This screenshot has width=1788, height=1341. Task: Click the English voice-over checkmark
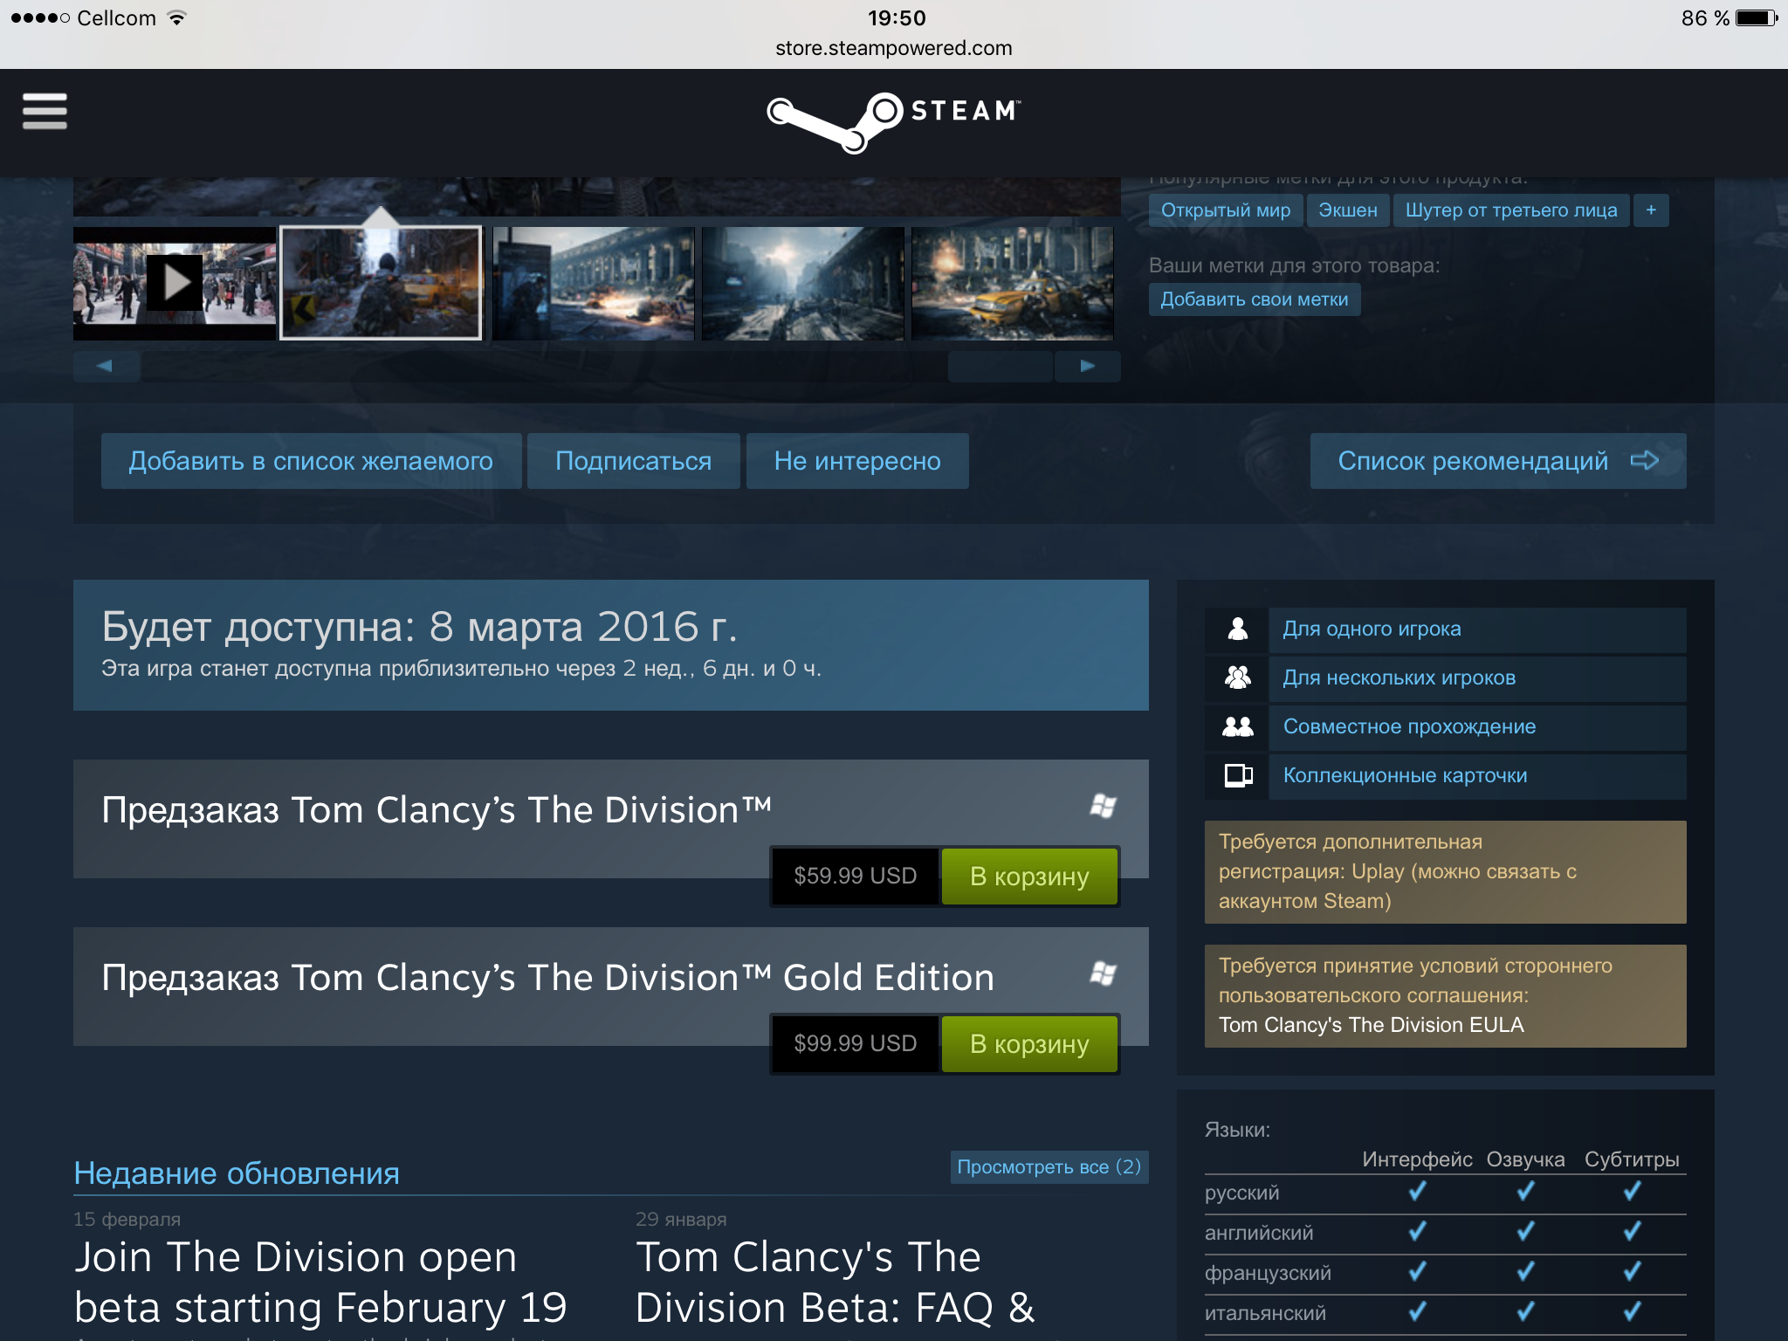point(1525,1232)
